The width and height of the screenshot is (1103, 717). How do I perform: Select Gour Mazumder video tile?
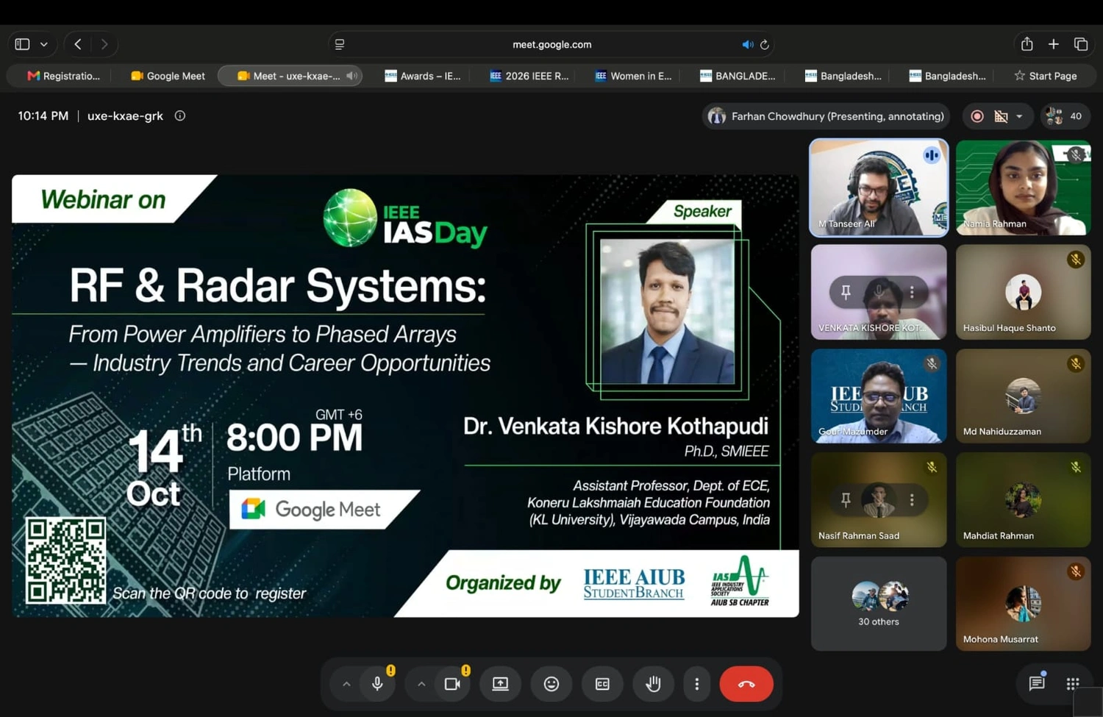click(879, 396)
